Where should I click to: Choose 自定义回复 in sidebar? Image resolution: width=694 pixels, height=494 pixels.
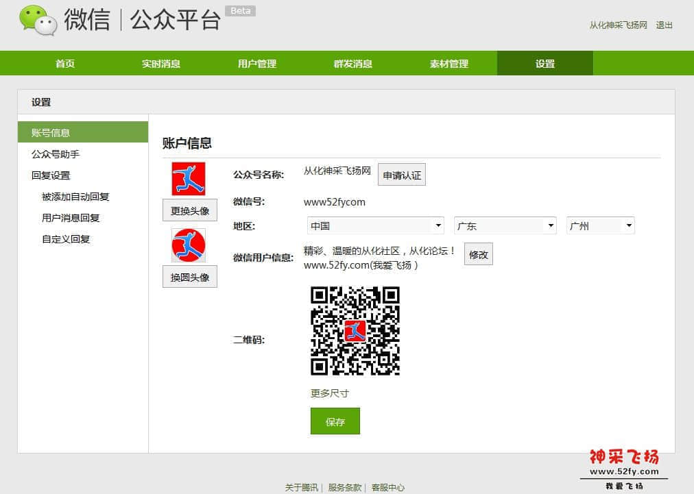click(x=66, y=239)
